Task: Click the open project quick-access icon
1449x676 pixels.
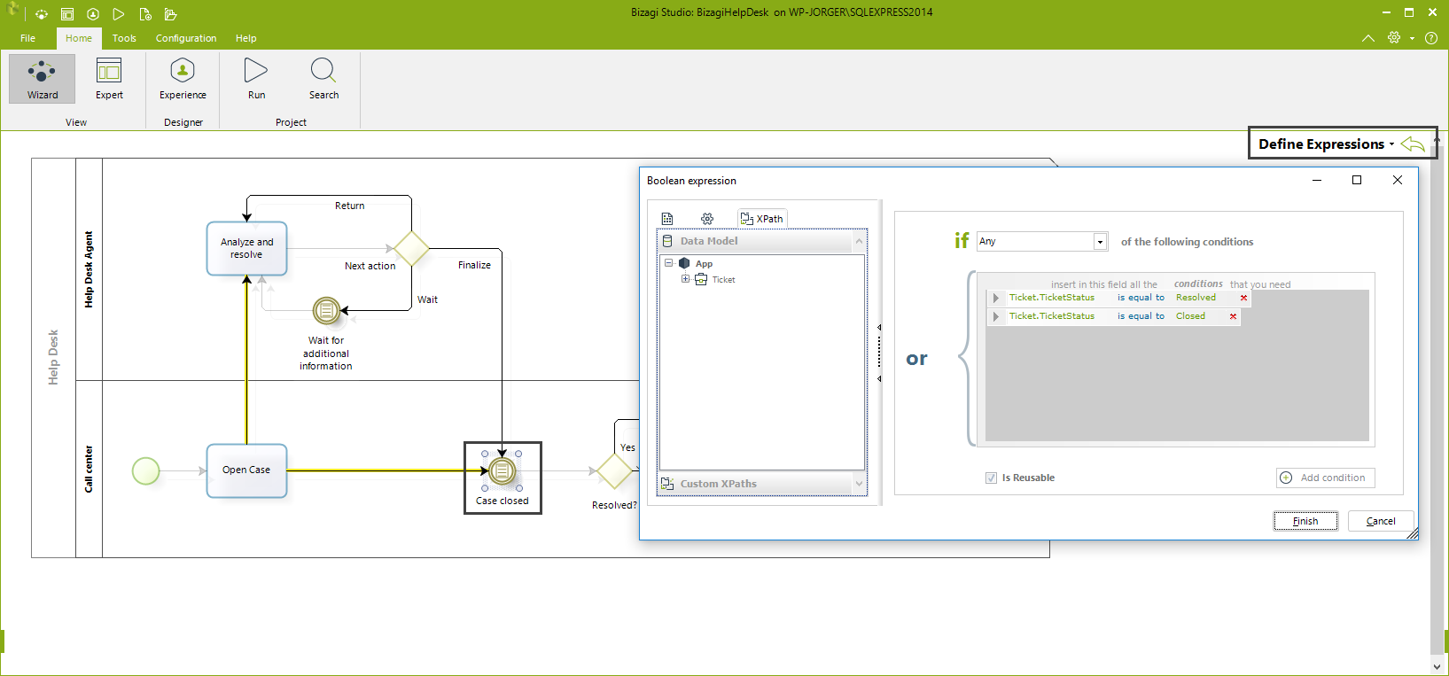Action: (x=171, y=14)
